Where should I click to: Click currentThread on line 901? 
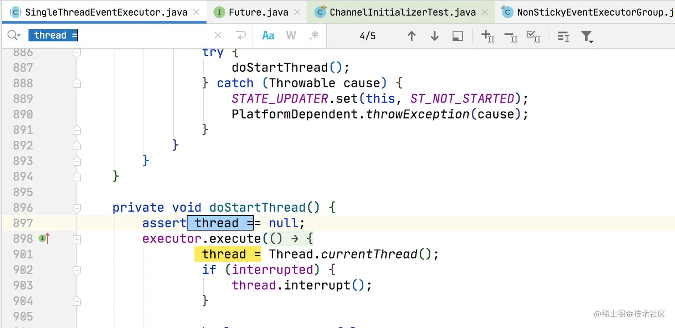[x=369, y=254]
